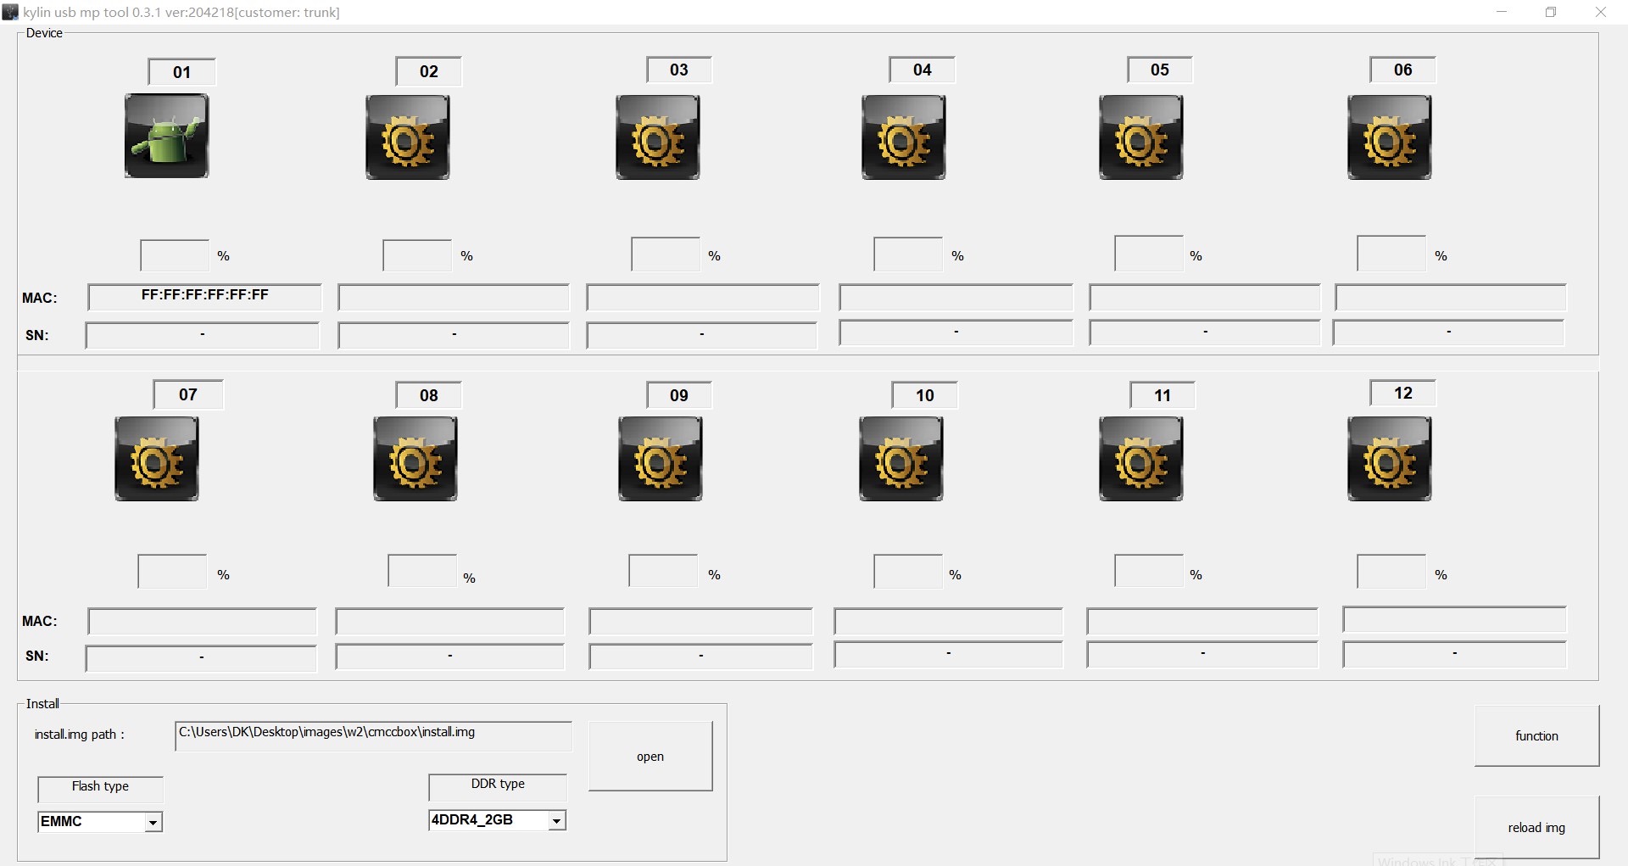1628x866 pixels.
Task: Click the progress percent box of device 08
Action: click(x=422, y=571)
